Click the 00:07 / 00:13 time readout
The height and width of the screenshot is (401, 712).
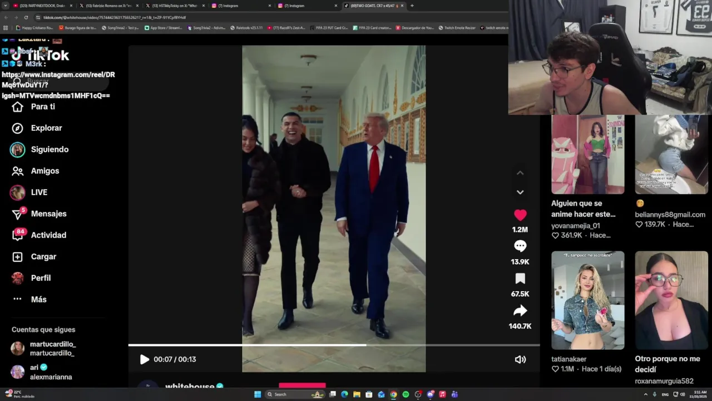(175, 359)
